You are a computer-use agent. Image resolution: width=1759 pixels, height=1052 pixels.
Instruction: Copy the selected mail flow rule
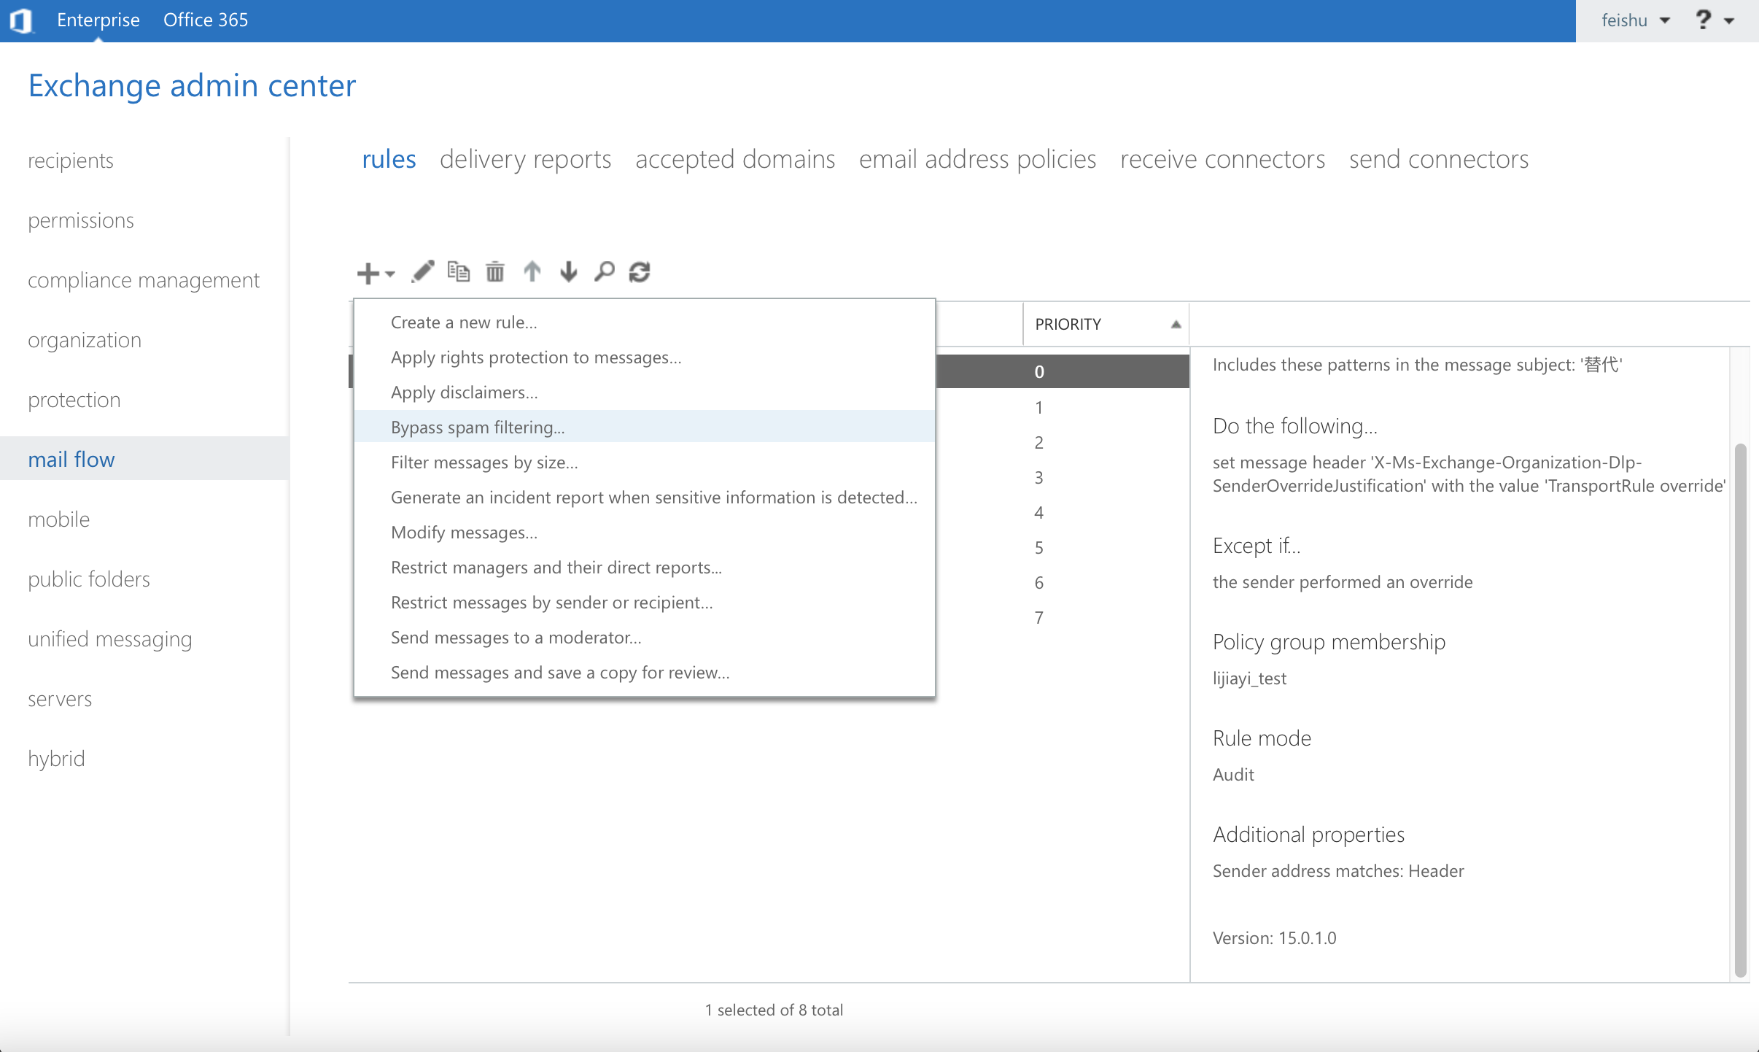[x=458, y=271]
